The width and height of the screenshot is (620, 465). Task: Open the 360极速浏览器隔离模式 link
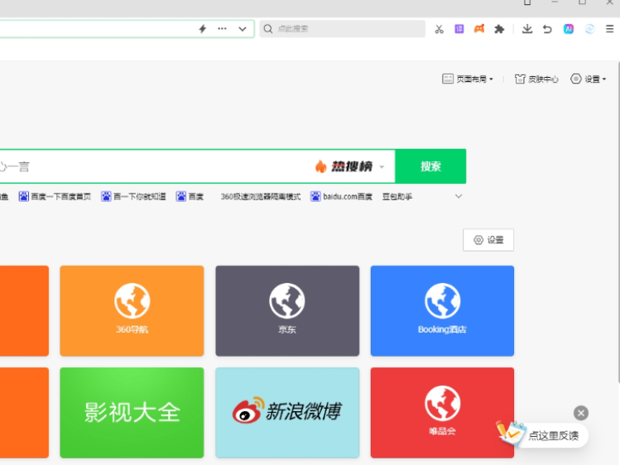click(261, 196)
